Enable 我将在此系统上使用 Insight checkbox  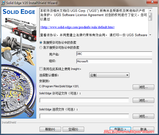tap(41, 69)
